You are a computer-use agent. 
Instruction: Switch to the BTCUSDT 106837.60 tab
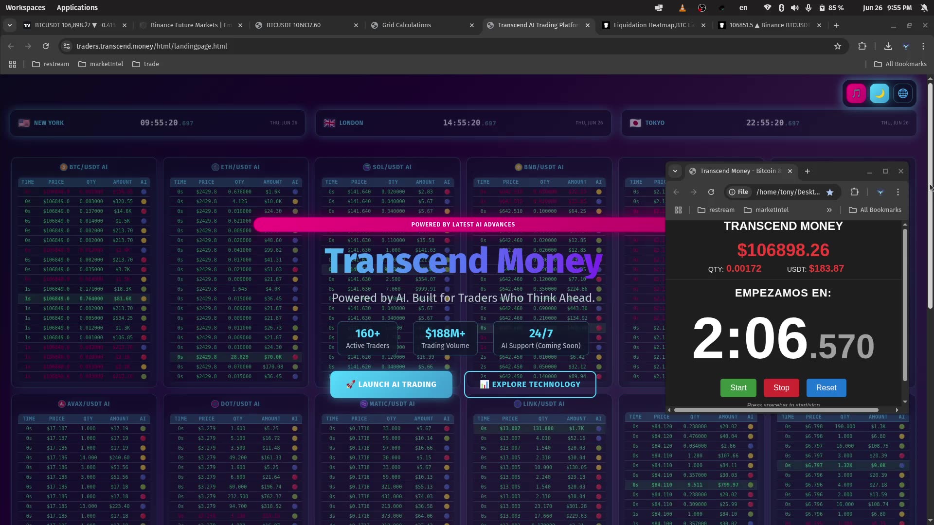coord(306,25)
